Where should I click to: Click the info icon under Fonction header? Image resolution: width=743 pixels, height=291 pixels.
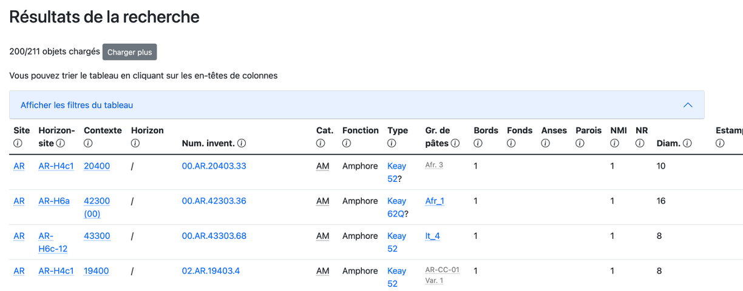click(347, 144)
